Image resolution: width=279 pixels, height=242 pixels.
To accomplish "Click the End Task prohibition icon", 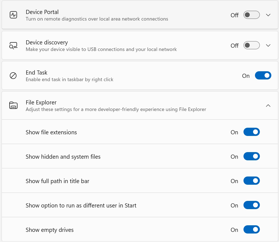I will coord(13,75).
